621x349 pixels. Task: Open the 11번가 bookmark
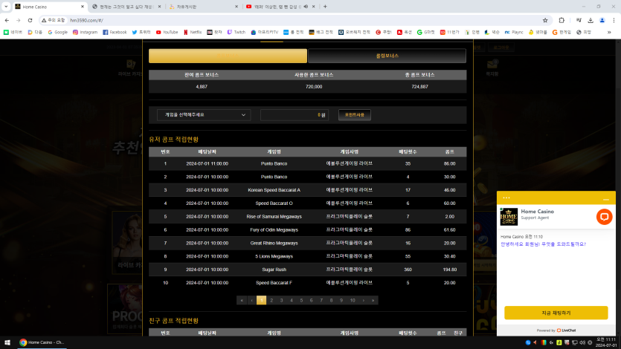click(x=449, y=32)
